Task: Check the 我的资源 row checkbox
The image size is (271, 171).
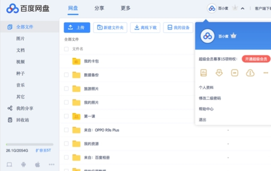Action: [x=66, y=144]
